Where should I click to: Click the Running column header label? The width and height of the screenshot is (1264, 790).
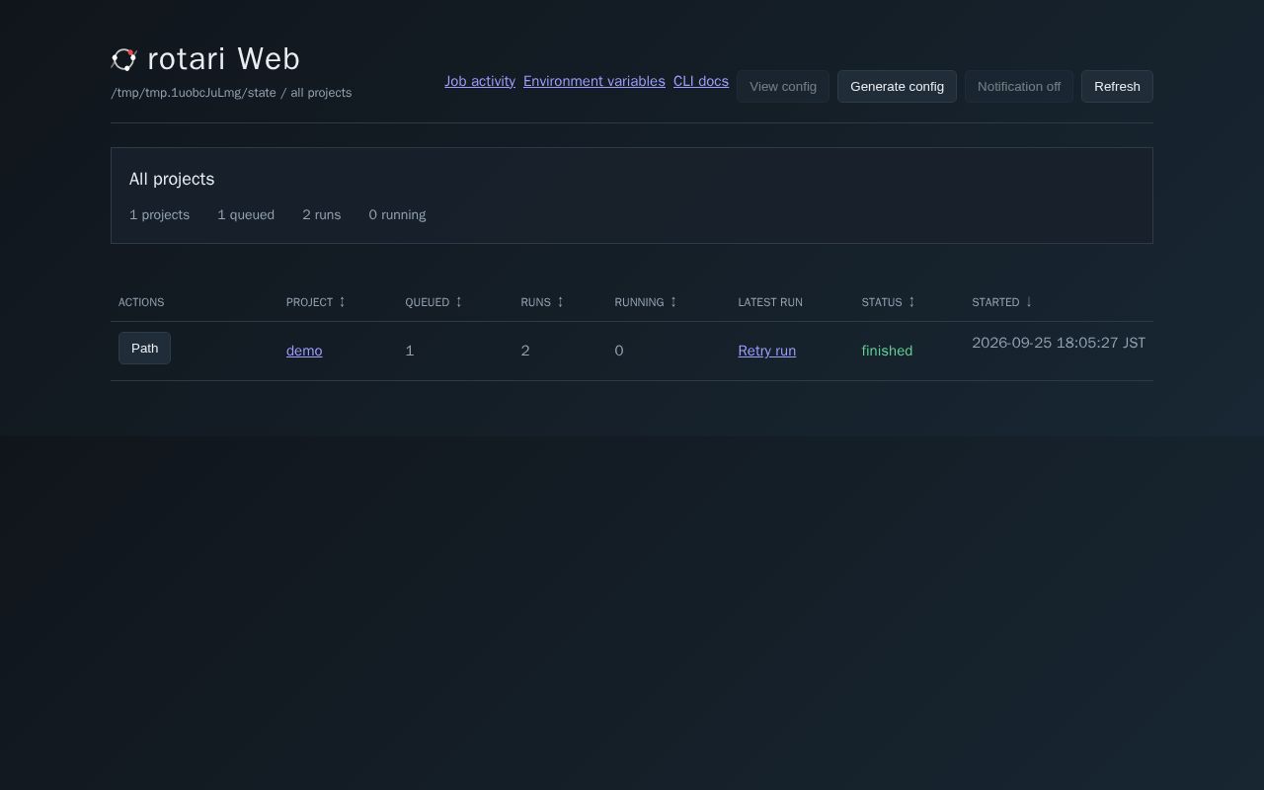coord(639,302)
